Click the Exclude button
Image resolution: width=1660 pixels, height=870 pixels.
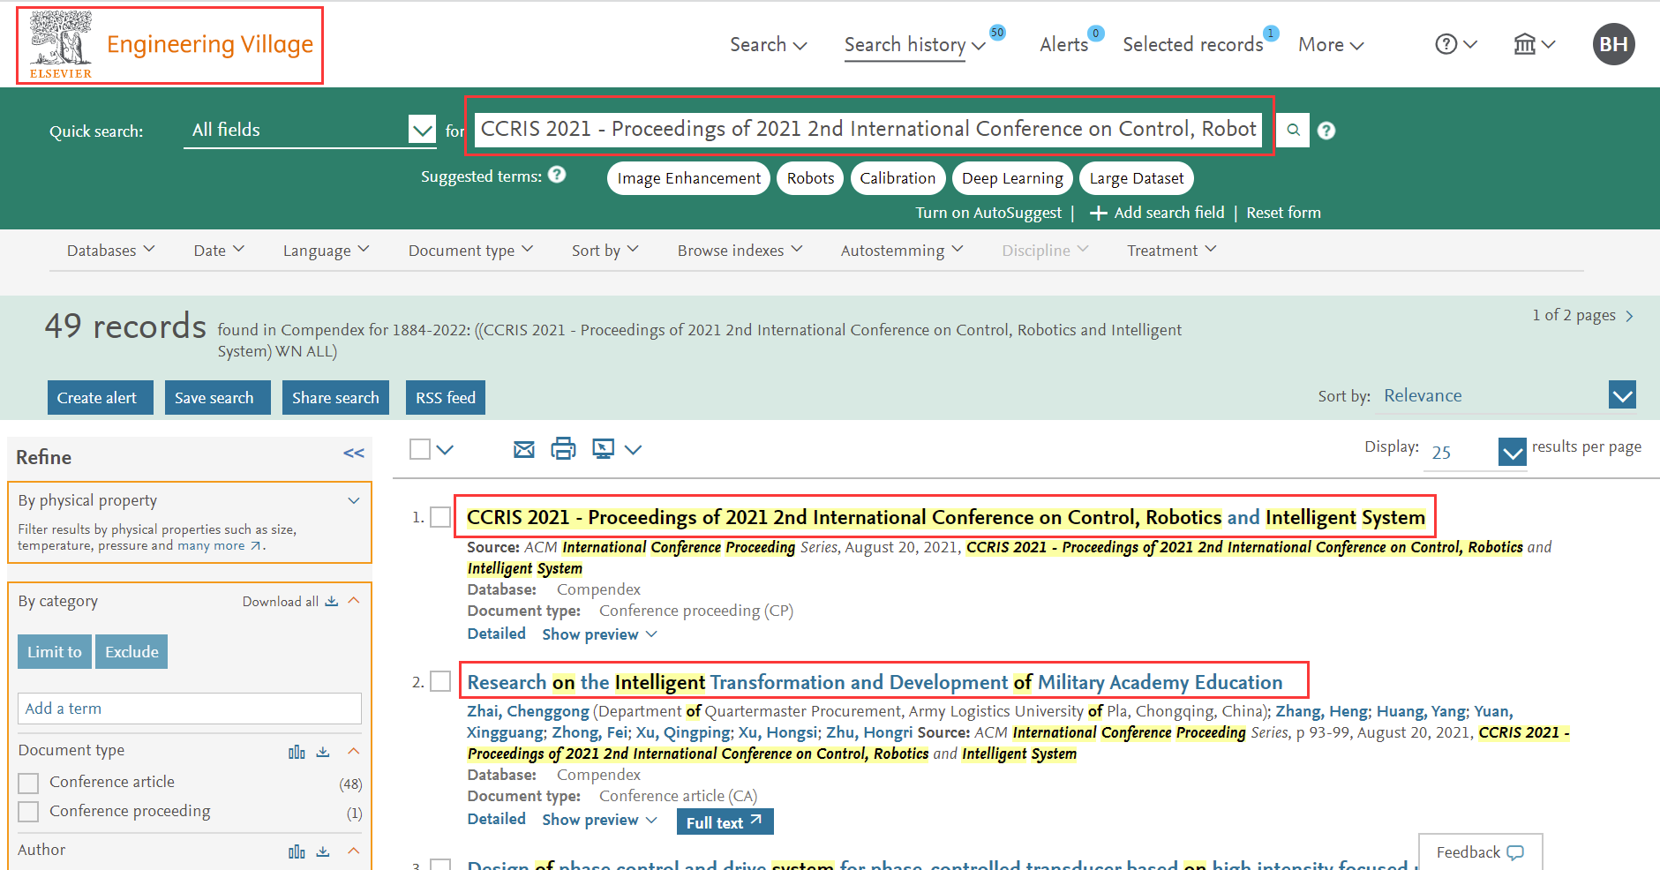(131, 652)
